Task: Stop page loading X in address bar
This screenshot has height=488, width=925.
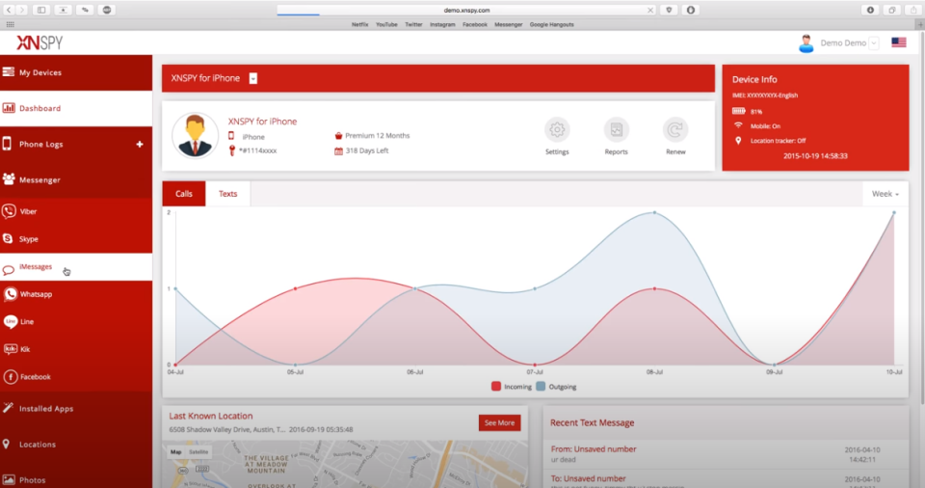Action: 650,10
